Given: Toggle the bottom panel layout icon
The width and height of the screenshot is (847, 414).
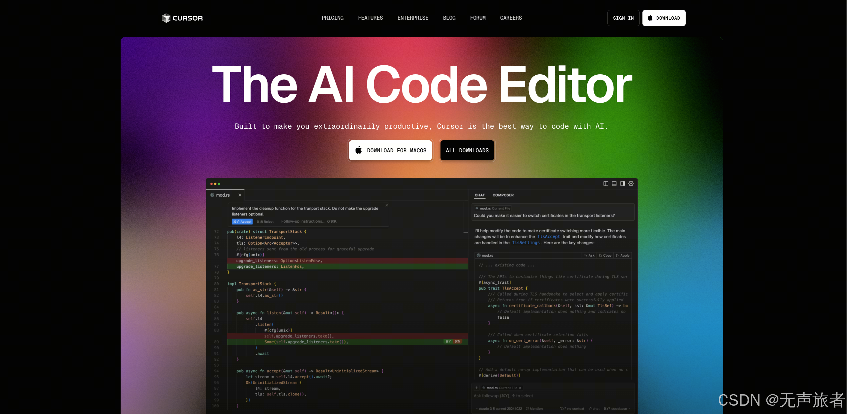Looking at the screenshot, I should click(614, 184).
